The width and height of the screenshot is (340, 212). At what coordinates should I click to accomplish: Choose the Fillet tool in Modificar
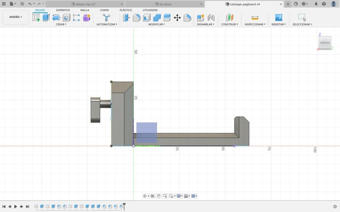[136, 18]
